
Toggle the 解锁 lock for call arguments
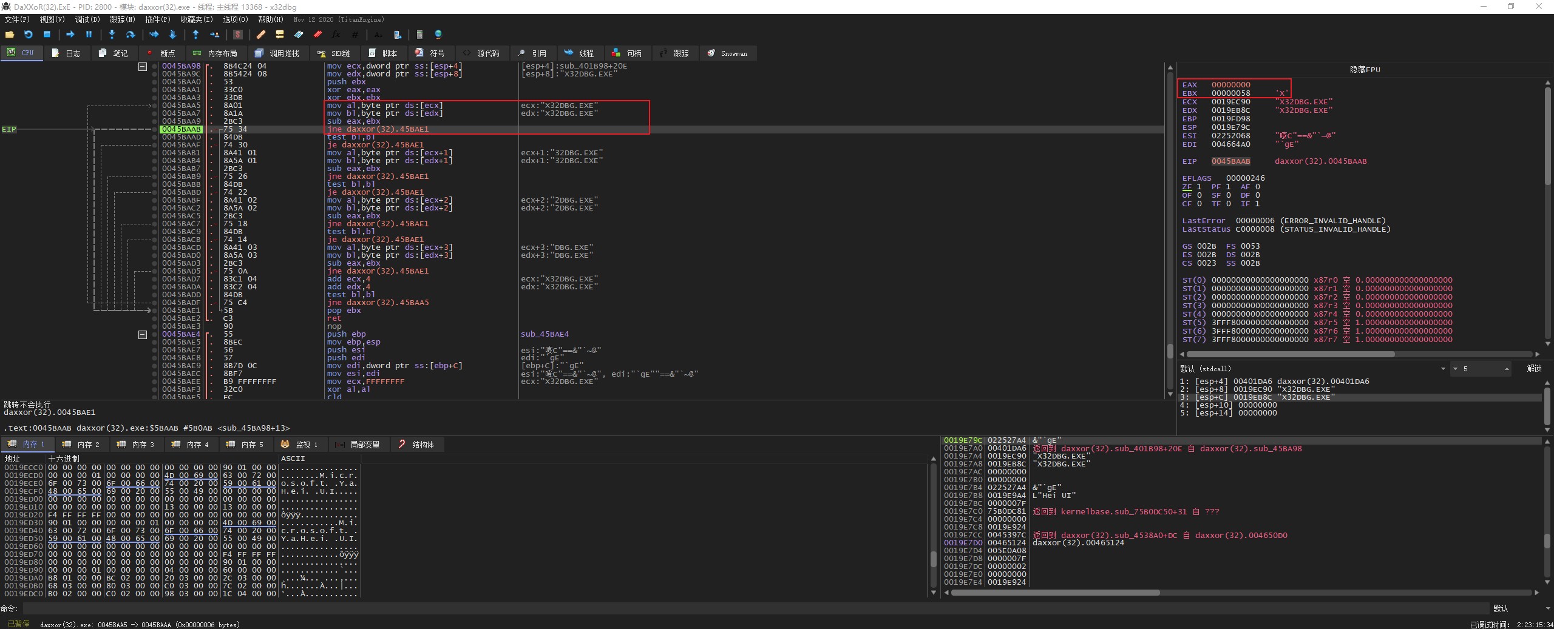pos(1533,368)
